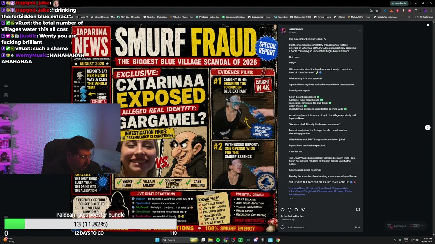Open the #GargamelGate hashtag

tap(340, 188)
